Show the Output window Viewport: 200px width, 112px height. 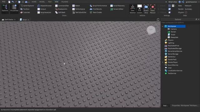click(42, 9)
